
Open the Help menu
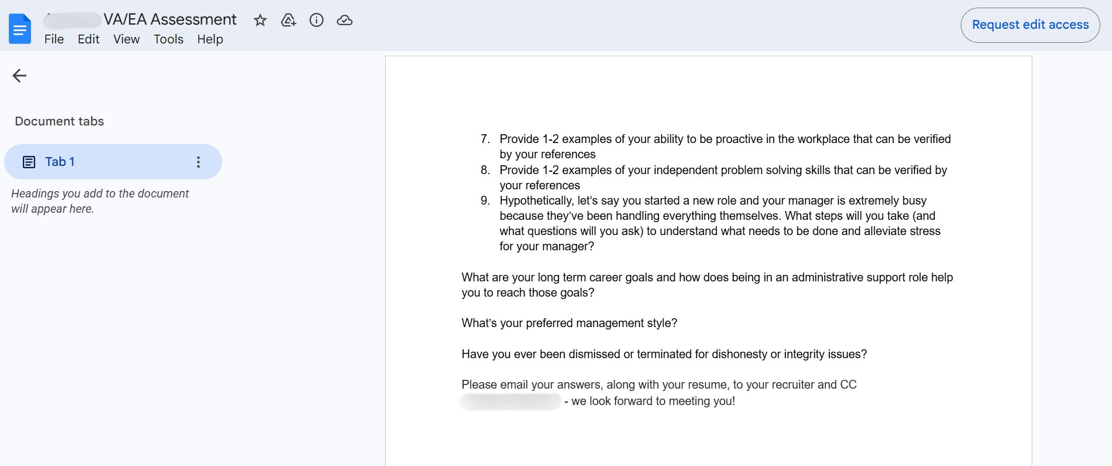point(210,39)
